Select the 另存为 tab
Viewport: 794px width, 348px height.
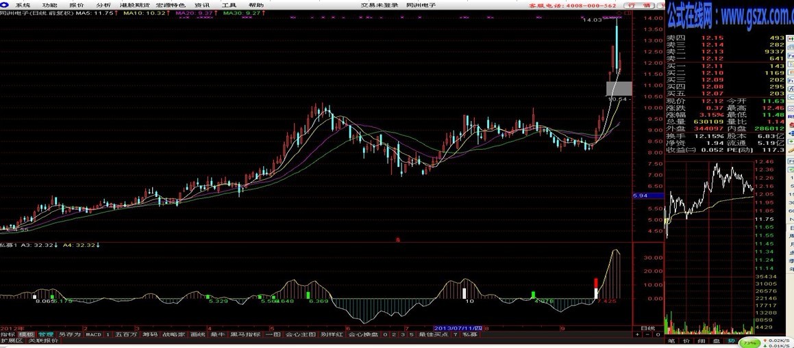(70, 334)
